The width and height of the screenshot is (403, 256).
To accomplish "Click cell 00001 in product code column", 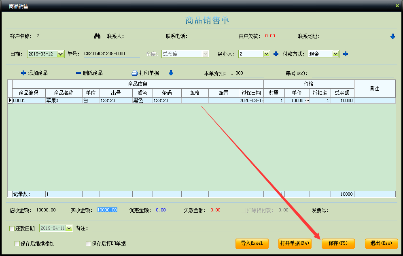I will (x=29, y=100).
